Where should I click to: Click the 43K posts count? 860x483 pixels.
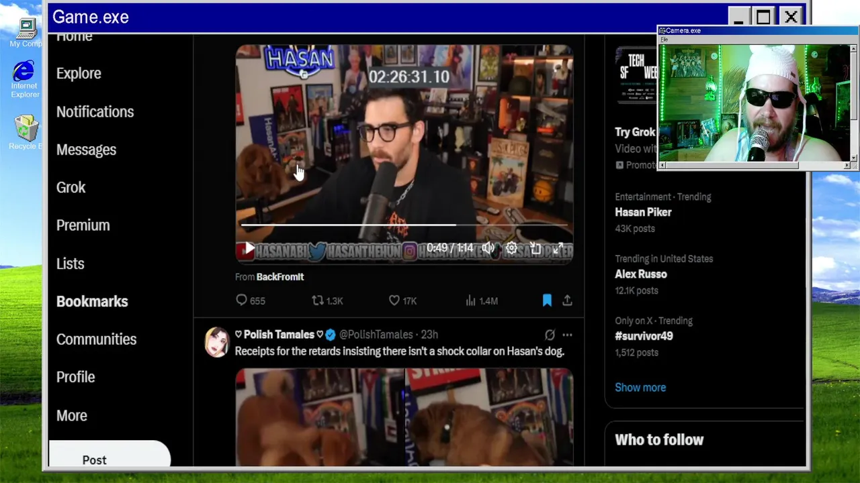[635, 228]
